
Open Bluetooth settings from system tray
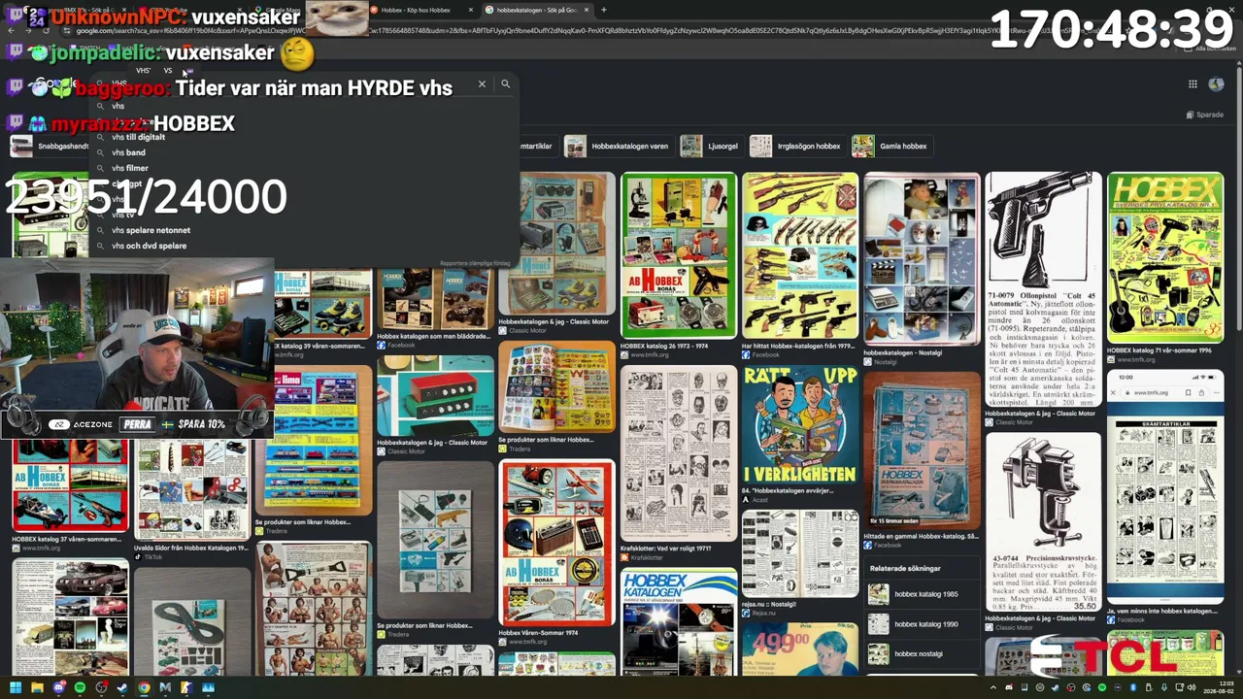1133,688
